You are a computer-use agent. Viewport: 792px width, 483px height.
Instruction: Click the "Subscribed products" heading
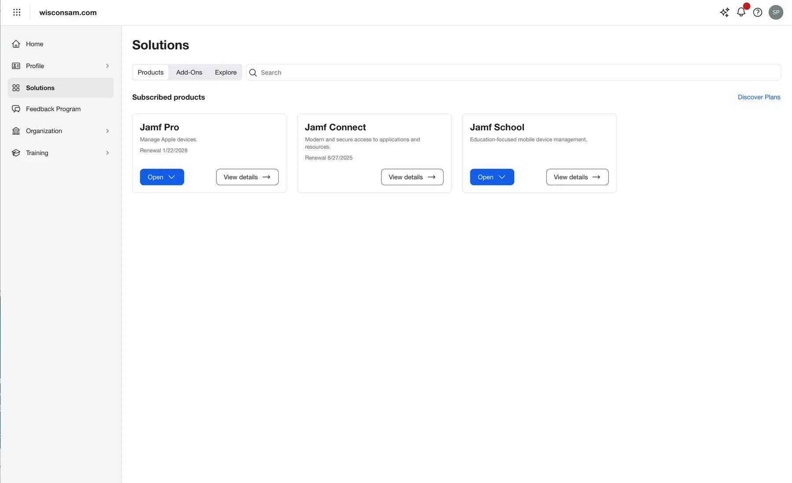point(169,97)
